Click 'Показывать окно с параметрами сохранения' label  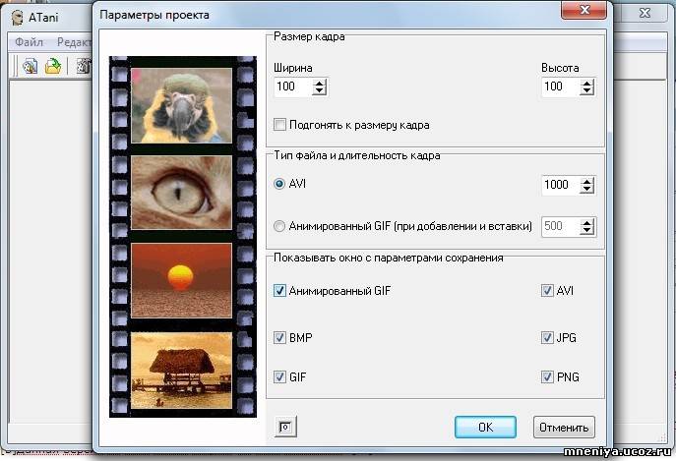coord(389,258)
